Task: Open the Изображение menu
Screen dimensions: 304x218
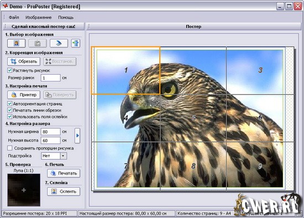Action: tap(38, 18)
